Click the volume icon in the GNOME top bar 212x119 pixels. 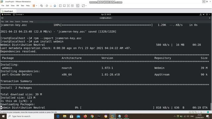pyautogui.click(x=204, y=15)
